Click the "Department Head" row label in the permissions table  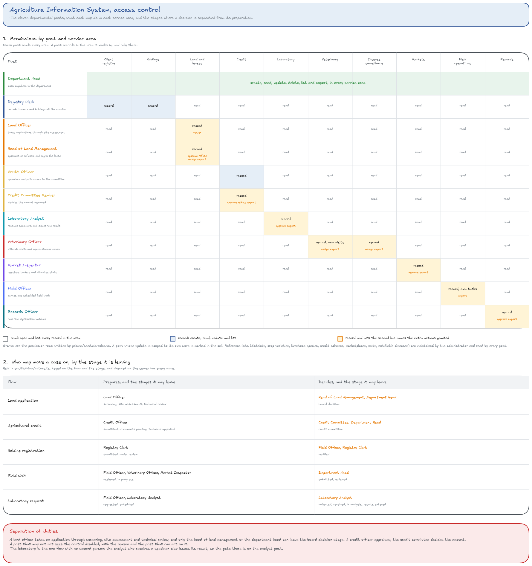24,79
